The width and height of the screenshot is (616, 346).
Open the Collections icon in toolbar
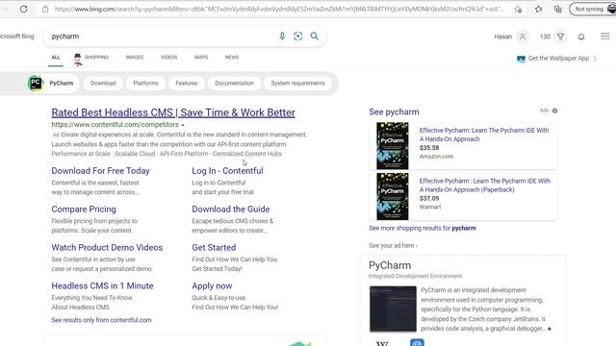(558, 9)
